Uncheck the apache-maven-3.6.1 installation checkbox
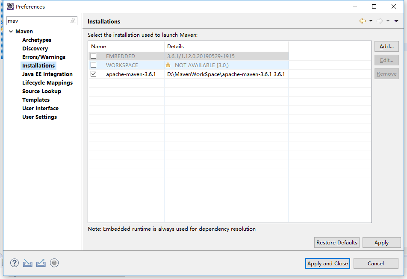The height and width of the screenshot is (279, 407). tap(94, 74)
